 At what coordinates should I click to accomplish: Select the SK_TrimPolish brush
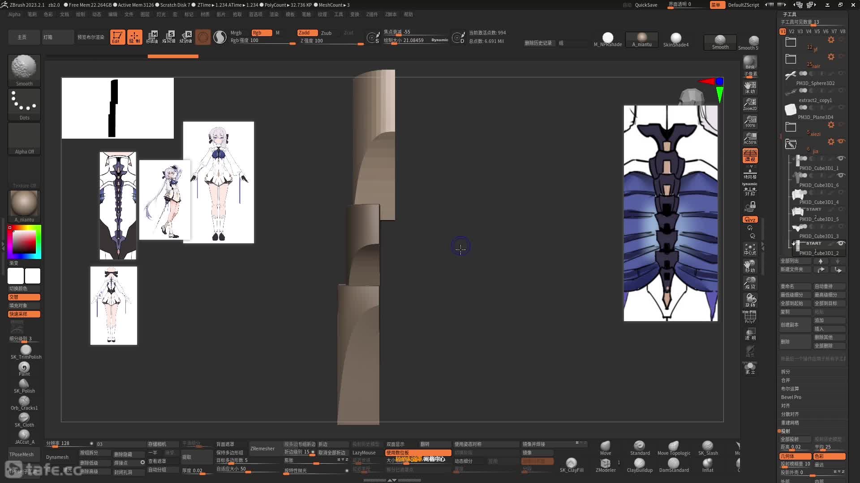pyautogui.click(x=26, y=352)
